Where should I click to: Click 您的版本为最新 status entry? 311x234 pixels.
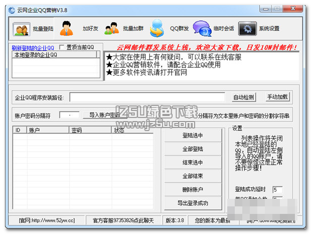click(212, 220)
